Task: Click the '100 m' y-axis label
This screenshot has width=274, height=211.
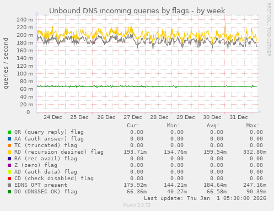Action: click(x=25, y=74)
